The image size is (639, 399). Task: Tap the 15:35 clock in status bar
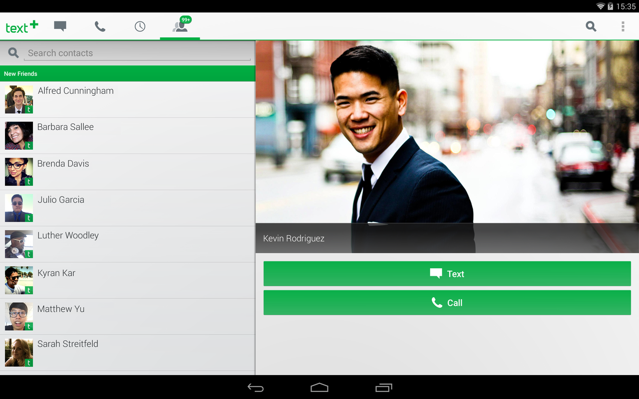click(x=626, y=6)
